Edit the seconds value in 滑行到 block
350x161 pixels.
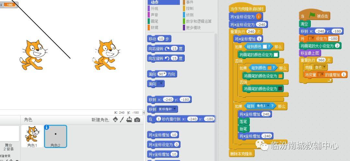(158, 119)
